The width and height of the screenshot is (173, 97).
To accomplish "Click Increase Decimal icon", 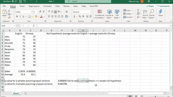I will (x=87, y=16).
